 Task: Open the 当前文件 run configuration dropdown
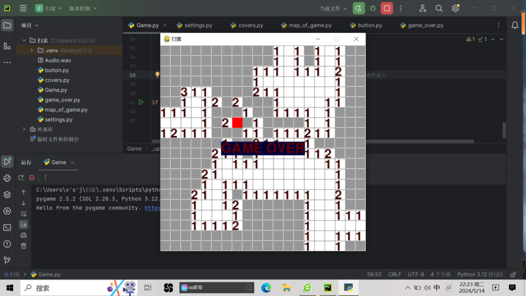click(x=334, y=8)
